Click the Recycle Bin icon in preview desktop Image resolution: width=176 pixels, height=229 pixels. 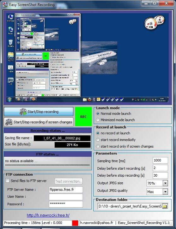10,43
